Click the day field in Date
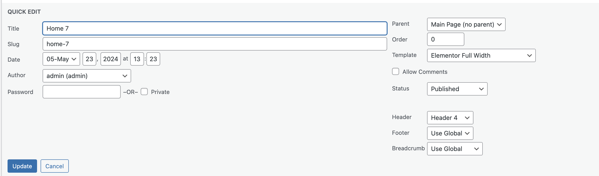The width and height of the screenshot is (599, 176). tap(89, 59)
